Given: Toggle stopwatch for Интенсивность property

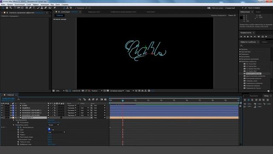Looking at the screenshot, I should point(18,127).
